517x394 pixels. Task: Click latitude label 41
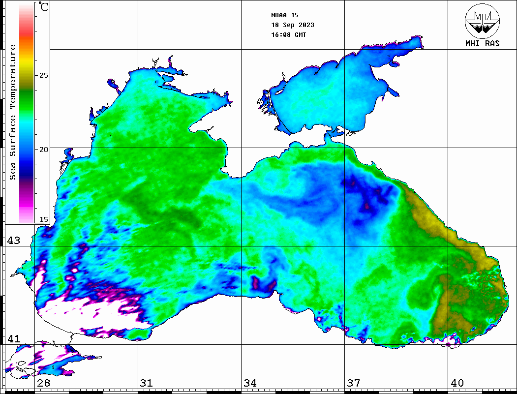pyautogui.click(x=13, y=338)
